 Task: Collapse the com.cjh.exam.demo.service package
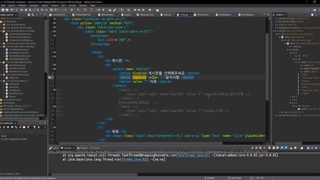coord(1,62)
